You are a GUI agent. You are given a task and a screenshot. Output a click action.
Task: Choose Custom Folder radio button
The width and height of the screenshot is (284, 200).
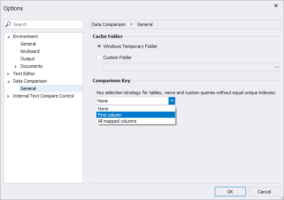point(99,57)
